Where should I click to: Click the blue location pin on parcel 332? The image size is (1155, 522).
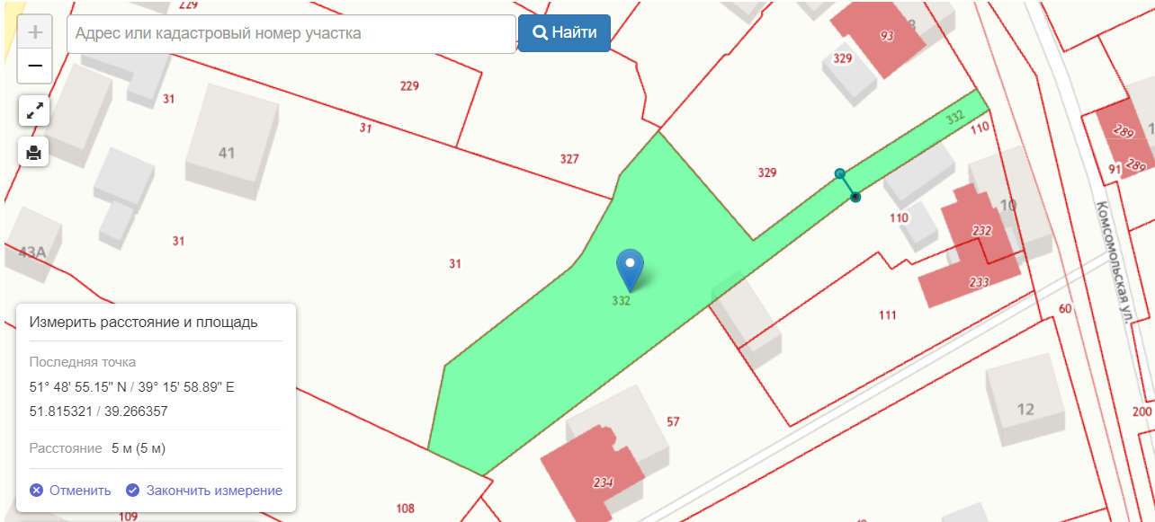(631, 270)
